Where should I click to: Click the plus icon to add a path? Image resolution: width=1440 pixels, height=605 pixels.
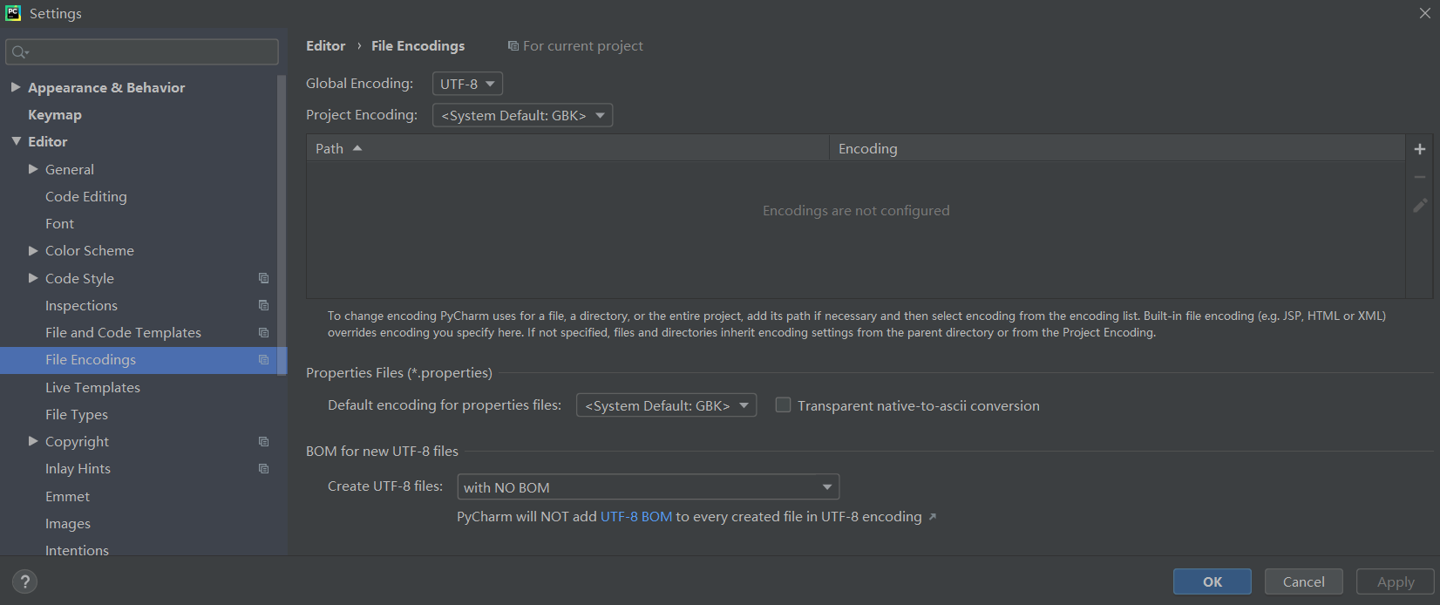(1420, 149)
